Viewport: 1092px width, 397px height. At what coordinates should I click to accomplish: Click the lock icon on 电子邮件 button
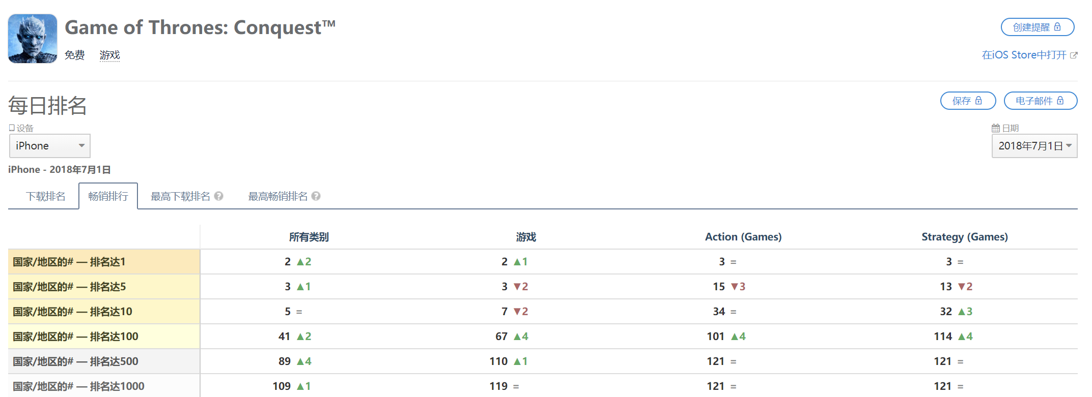click(x=1060, y=101)
